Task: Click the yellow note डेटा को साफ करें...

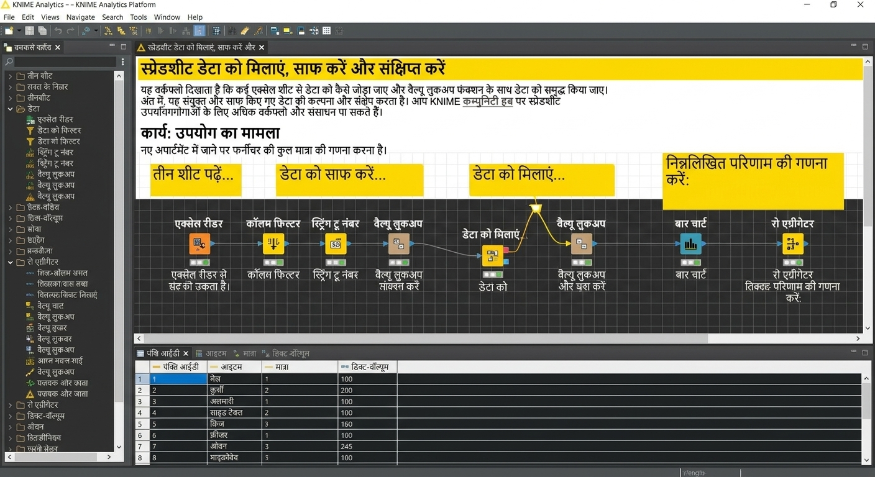Action: pos(349,180)
